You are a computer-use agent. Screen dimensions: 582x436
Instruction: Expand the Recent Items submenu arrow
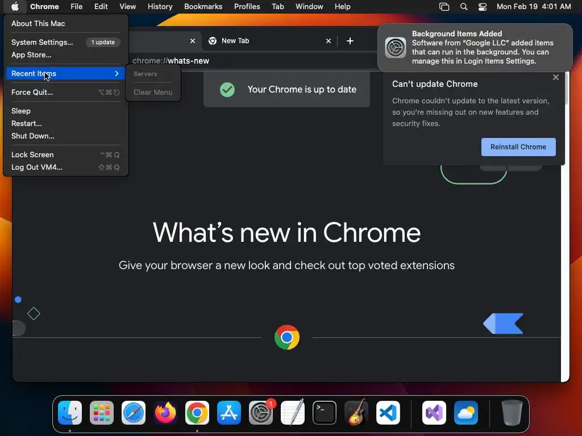117,73
